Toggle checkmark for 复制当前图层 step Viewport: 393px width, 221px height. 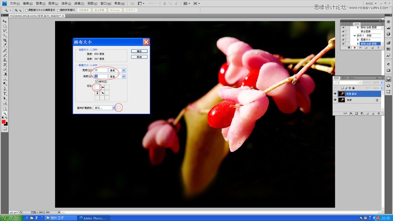(x=343, y=44)
